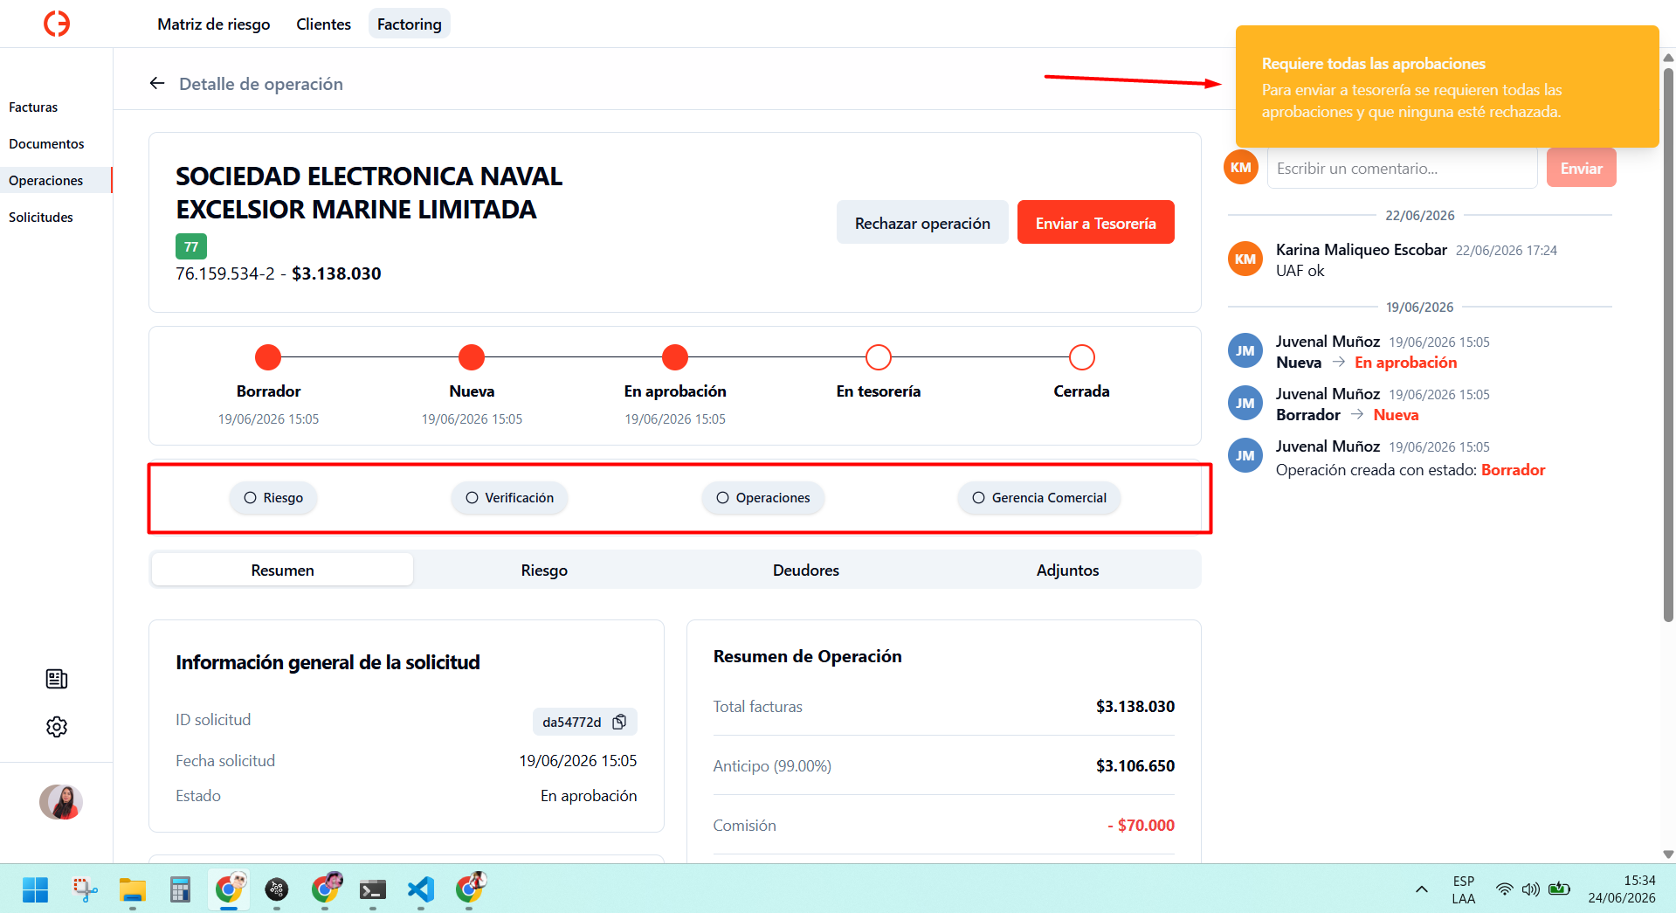Copy the ID solicitud da54772d
Screen dimensions: 1676x913
[x=619, y=722]
